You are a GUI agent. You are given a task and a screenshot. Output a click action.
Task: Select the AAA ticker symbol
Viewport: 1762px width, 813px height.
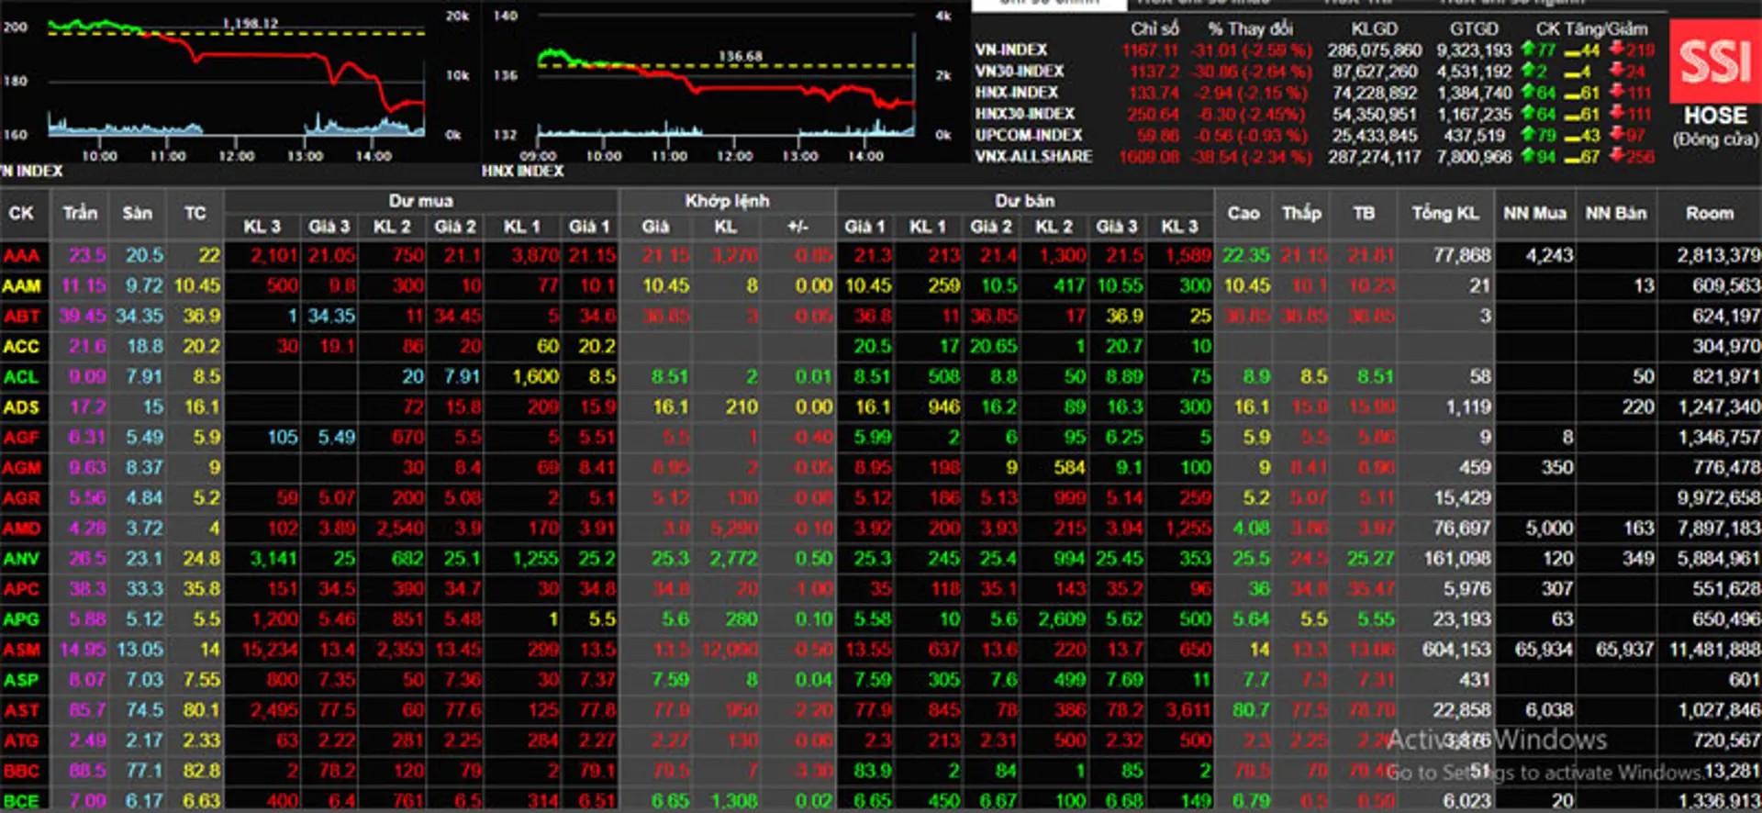[x=21, y=255]
